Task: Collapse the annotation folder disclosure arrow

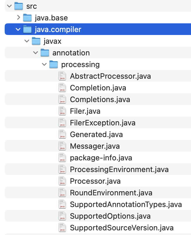Action: (x=36, y=53)
